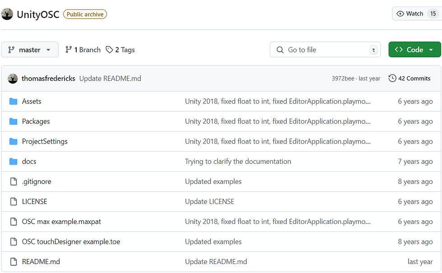
Task: Open the 1 Branch link
Action: (83, 50)
